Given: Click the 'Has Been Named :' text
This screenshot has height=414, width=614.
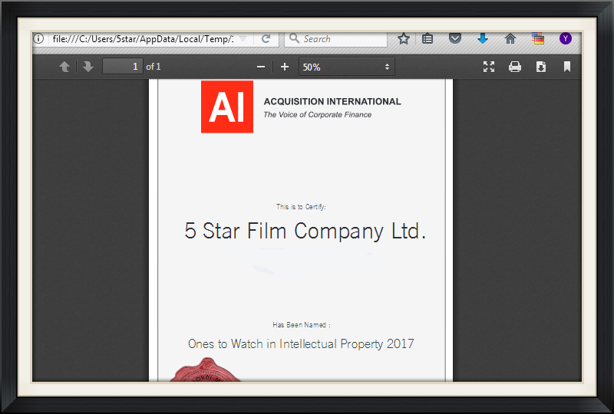Looking at the screenshot, I should pos(301,325).
